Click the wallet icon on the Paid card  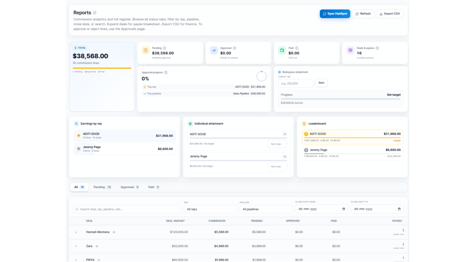[x=282, y=50]
